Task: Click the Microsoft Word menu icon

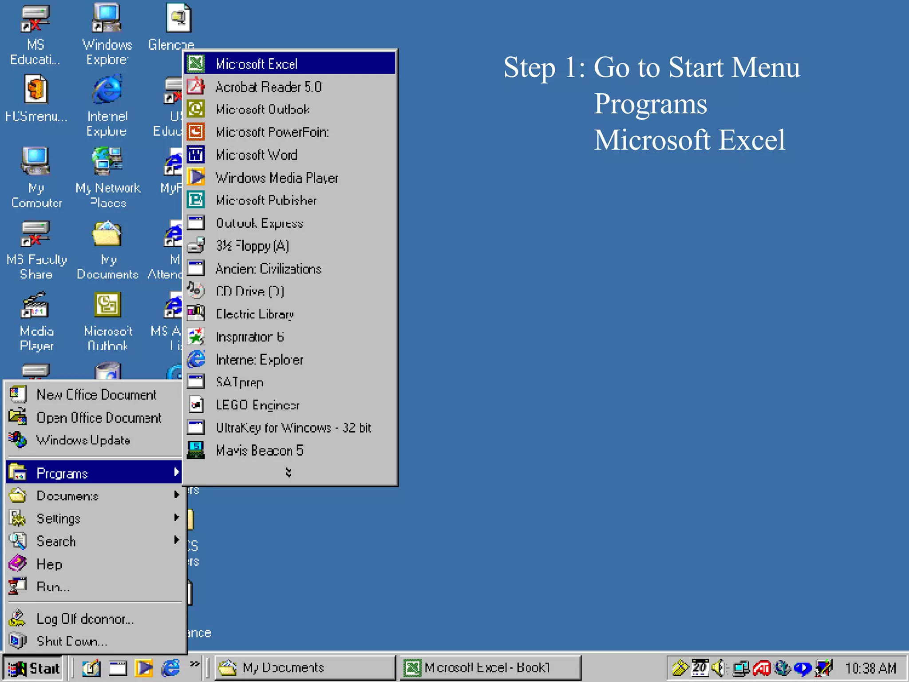Action: 196,155
